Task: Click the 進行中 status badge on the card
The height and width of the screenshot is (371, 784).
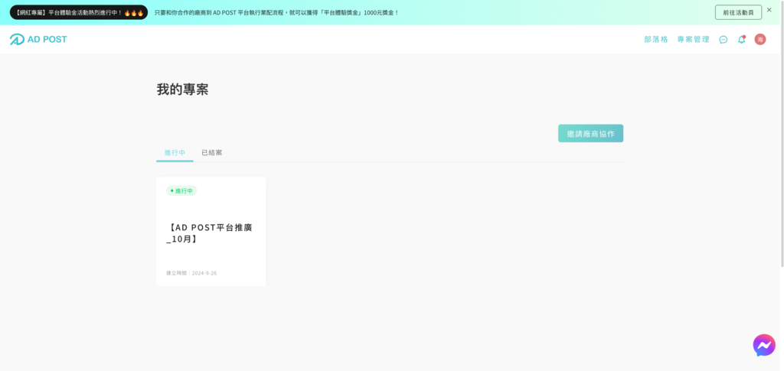Action: click(x=181, y=190)
